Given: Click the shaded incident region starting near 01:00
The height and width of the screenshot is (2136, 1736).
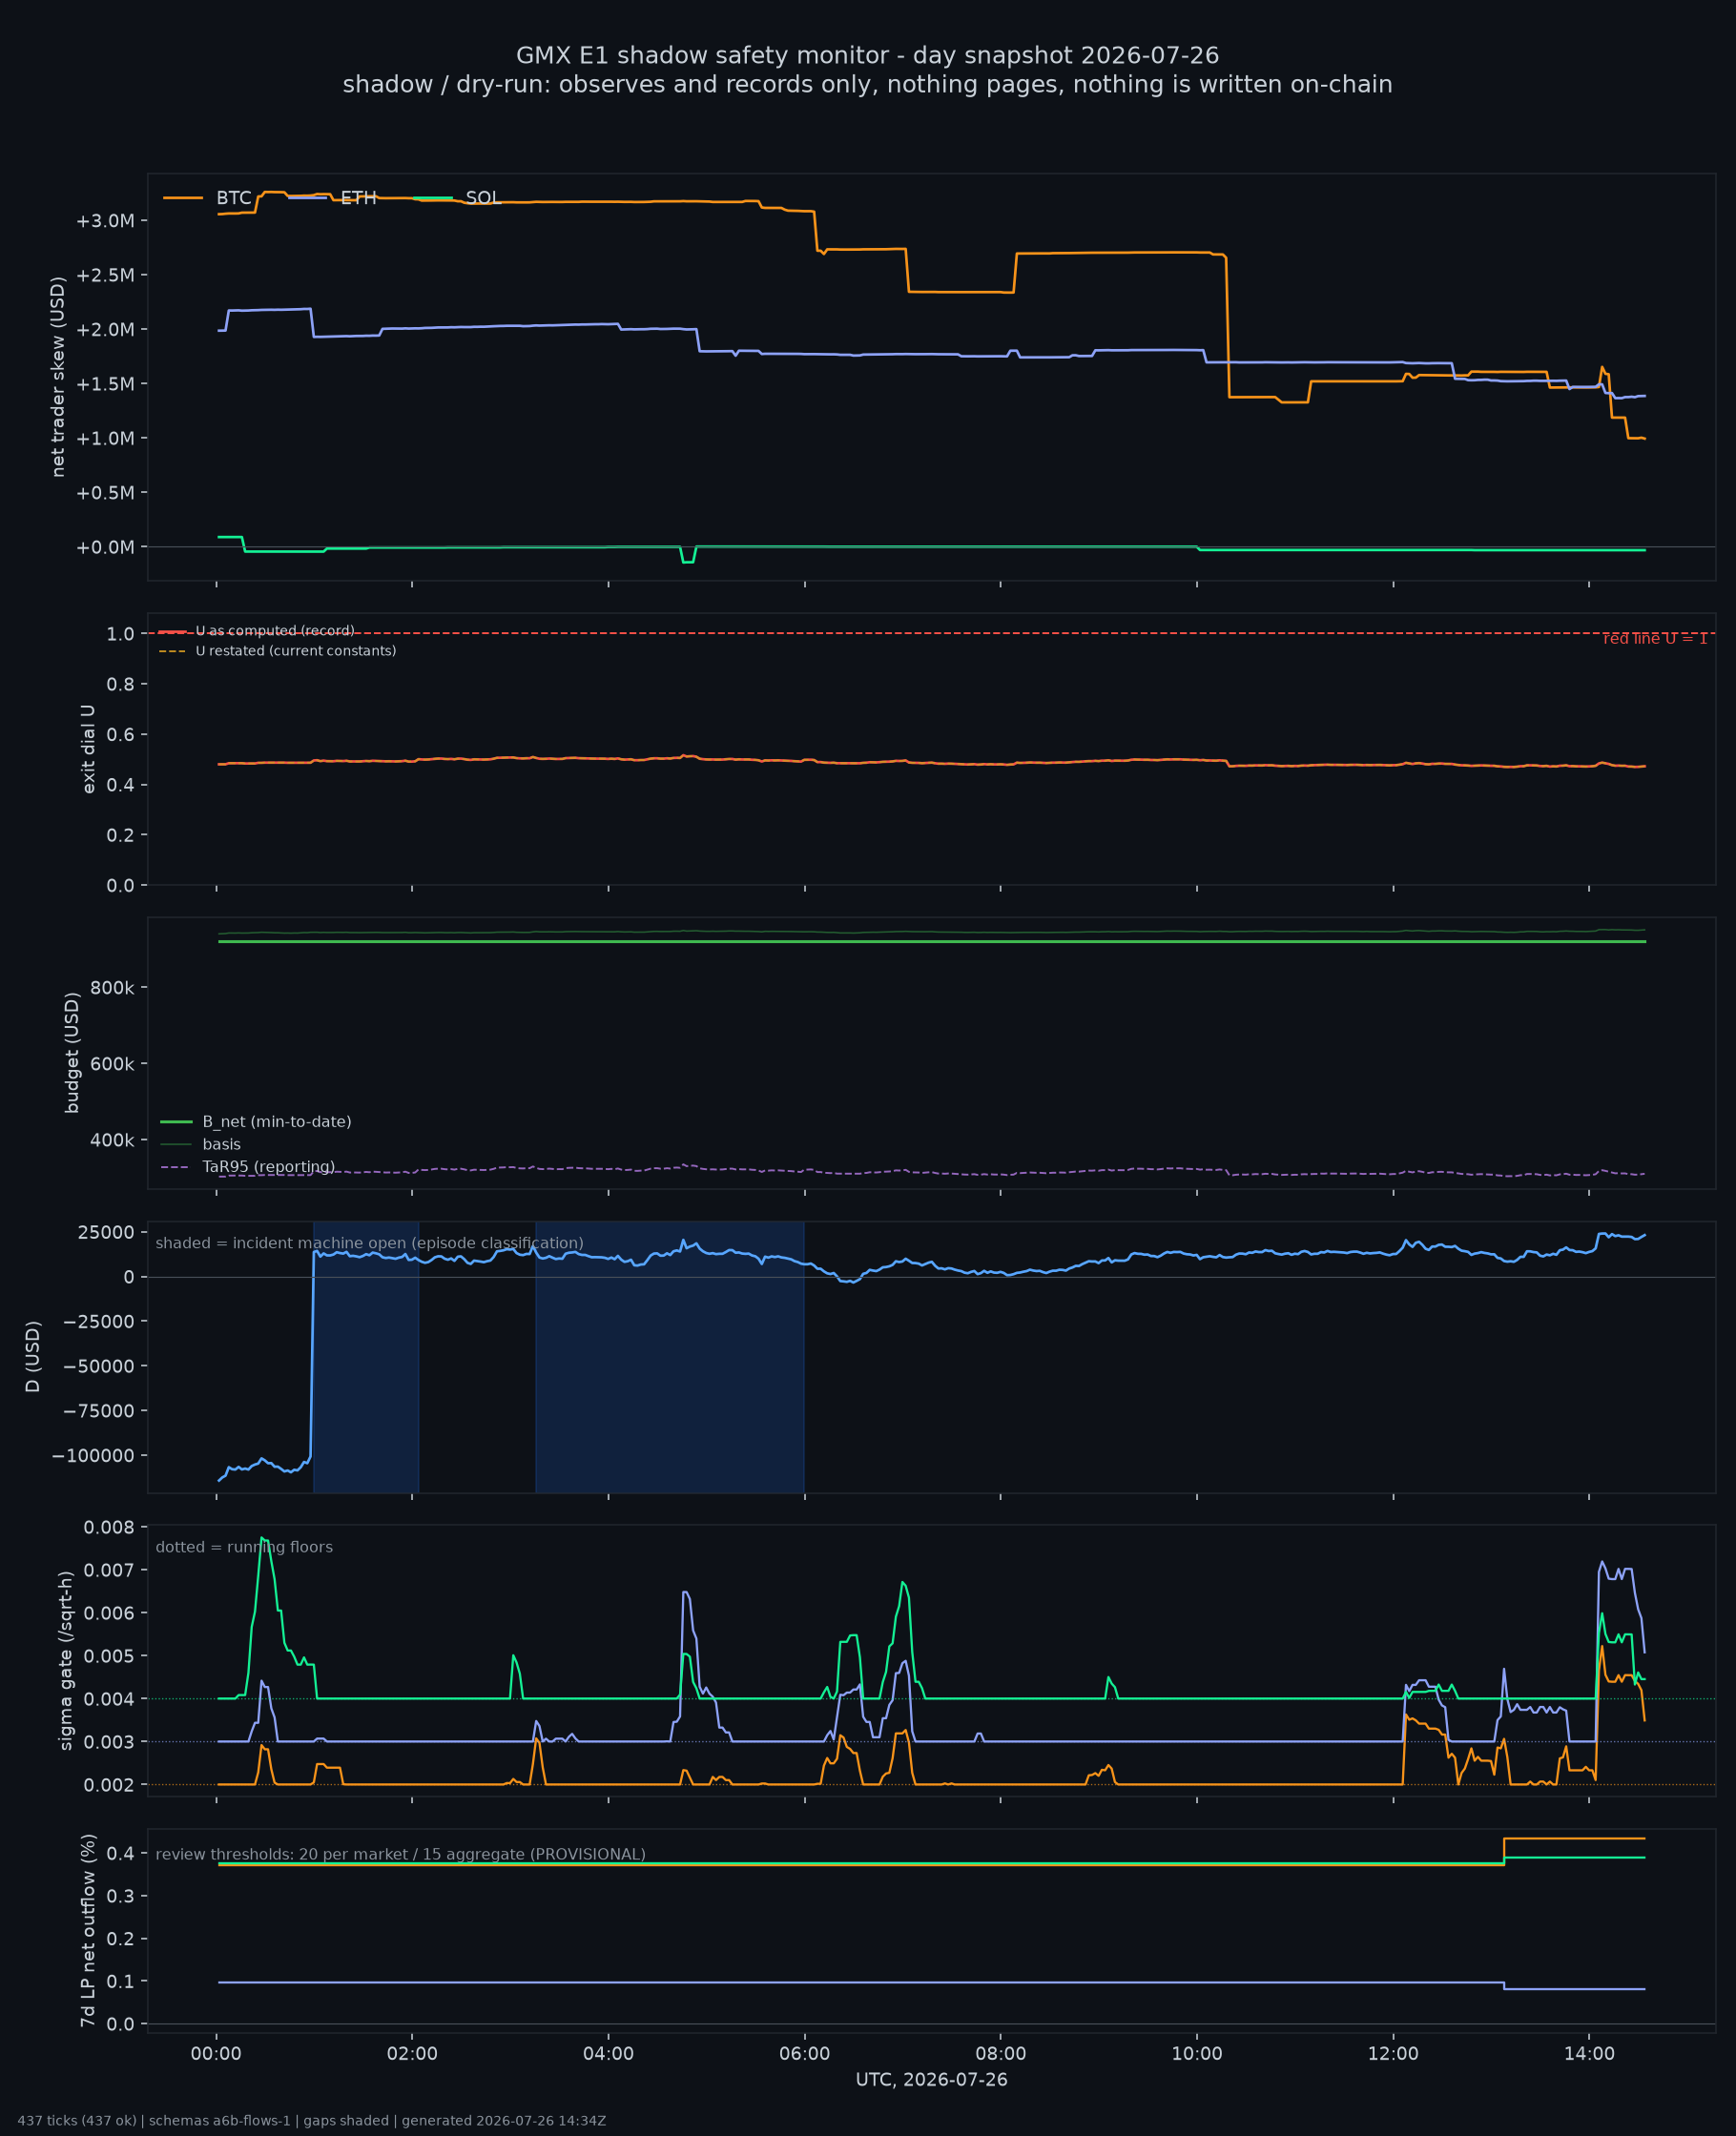Looking at the screenshot, I should (x=366, y=1356).
